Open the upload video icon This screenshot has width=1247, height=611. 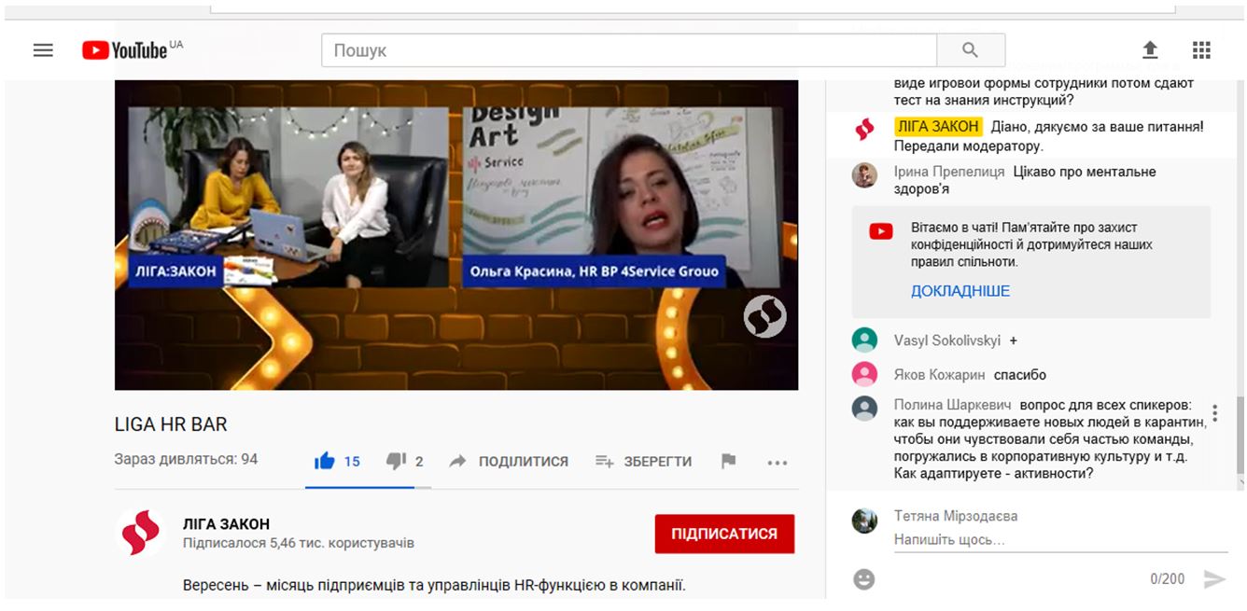(1150, 50)
